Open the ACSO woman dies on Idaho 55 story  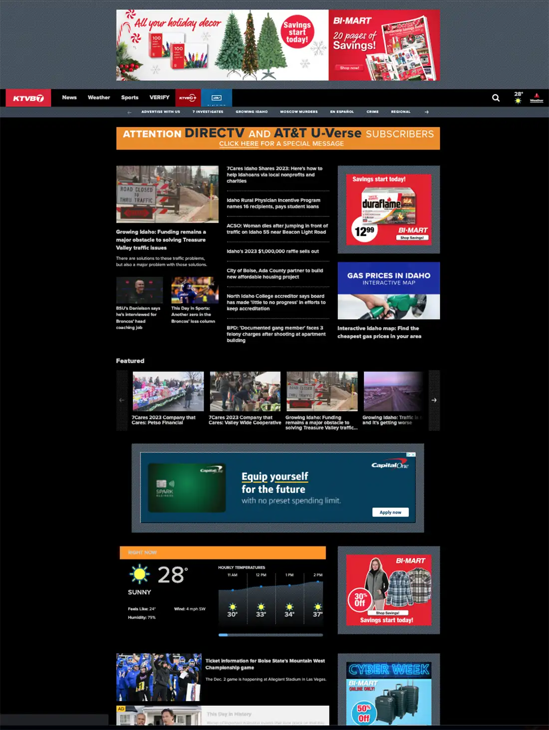pos(277,229)
